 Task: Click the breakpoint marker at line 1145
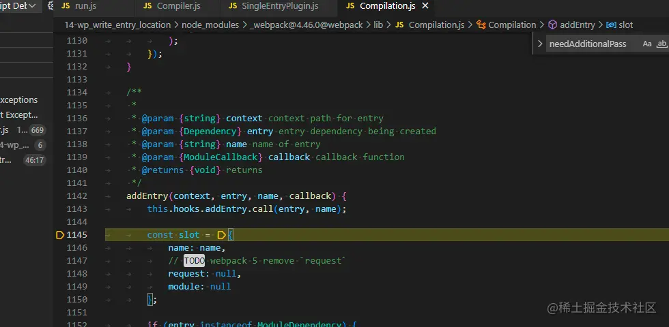tap(60, 234)
